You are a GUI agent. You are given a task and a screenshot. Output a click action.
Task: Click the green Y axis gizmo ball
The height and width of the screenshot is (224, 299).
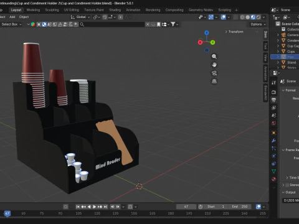(x=212, y=42)
